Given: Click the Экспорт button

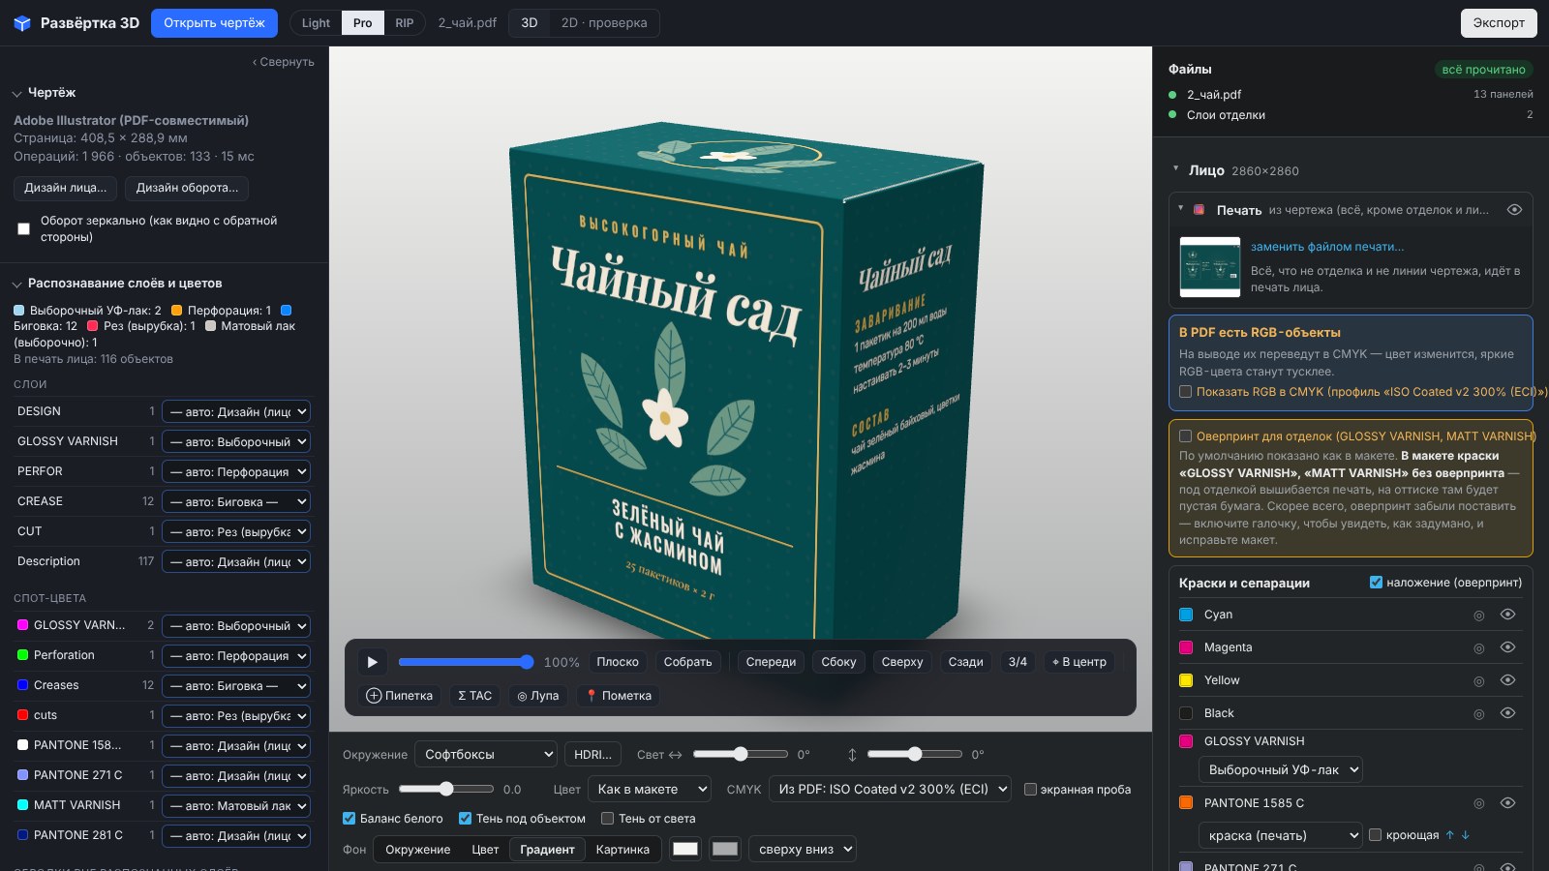Looking at the screenshot, I should click(x=1499, y=23).
